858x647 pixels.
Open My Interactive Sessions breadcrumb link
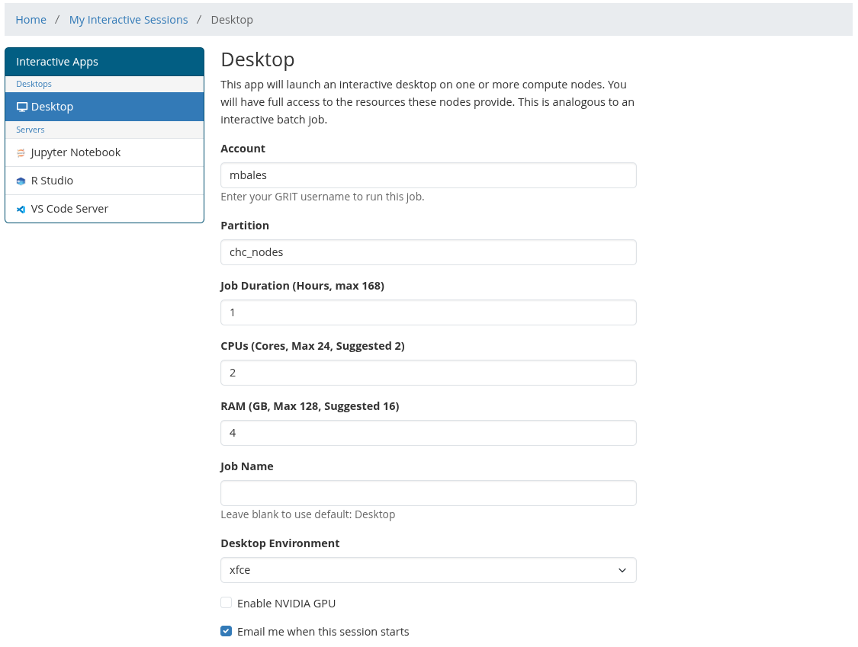click(x=128, y=20)
